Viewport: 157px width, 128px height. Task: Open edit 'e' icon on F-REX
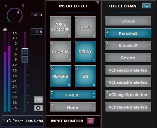coord(94,97)
